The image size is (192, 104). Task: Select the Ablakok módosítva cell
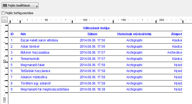34,77
